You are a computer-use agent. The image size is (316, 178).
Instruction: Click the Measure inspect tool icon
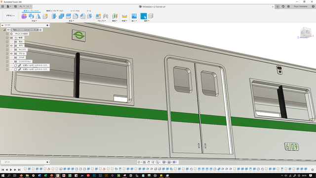tap(124, 16)
